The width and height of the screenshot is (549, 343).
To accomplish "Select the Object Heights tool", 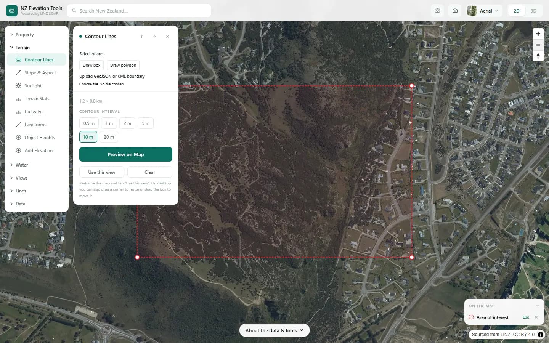I will (37, 138).
